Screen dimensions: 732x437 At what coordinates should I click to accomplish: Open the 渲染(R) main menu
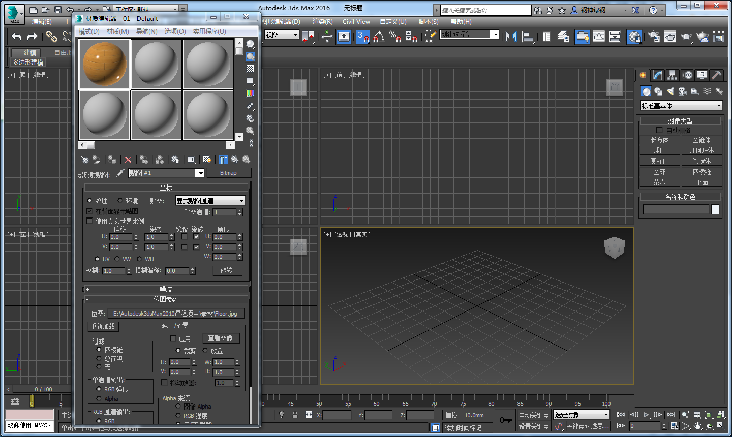tap(322, 22)
